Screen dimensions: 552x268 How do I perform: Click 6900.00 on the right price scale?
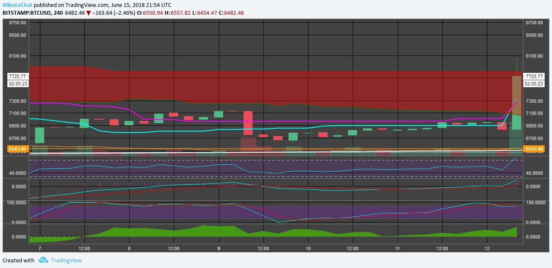(x=534, y=126)
